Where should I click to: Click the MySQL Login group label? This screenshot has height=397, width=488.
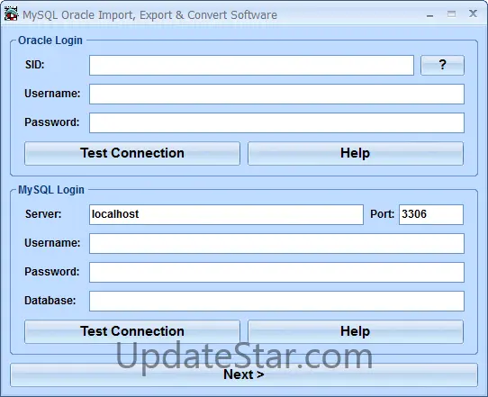click(x=51, y=190)
